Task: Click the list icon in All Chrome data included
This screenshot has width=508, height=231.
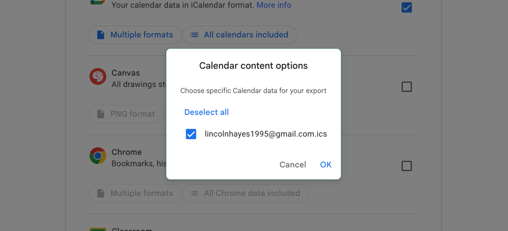Action: [194, 193]
